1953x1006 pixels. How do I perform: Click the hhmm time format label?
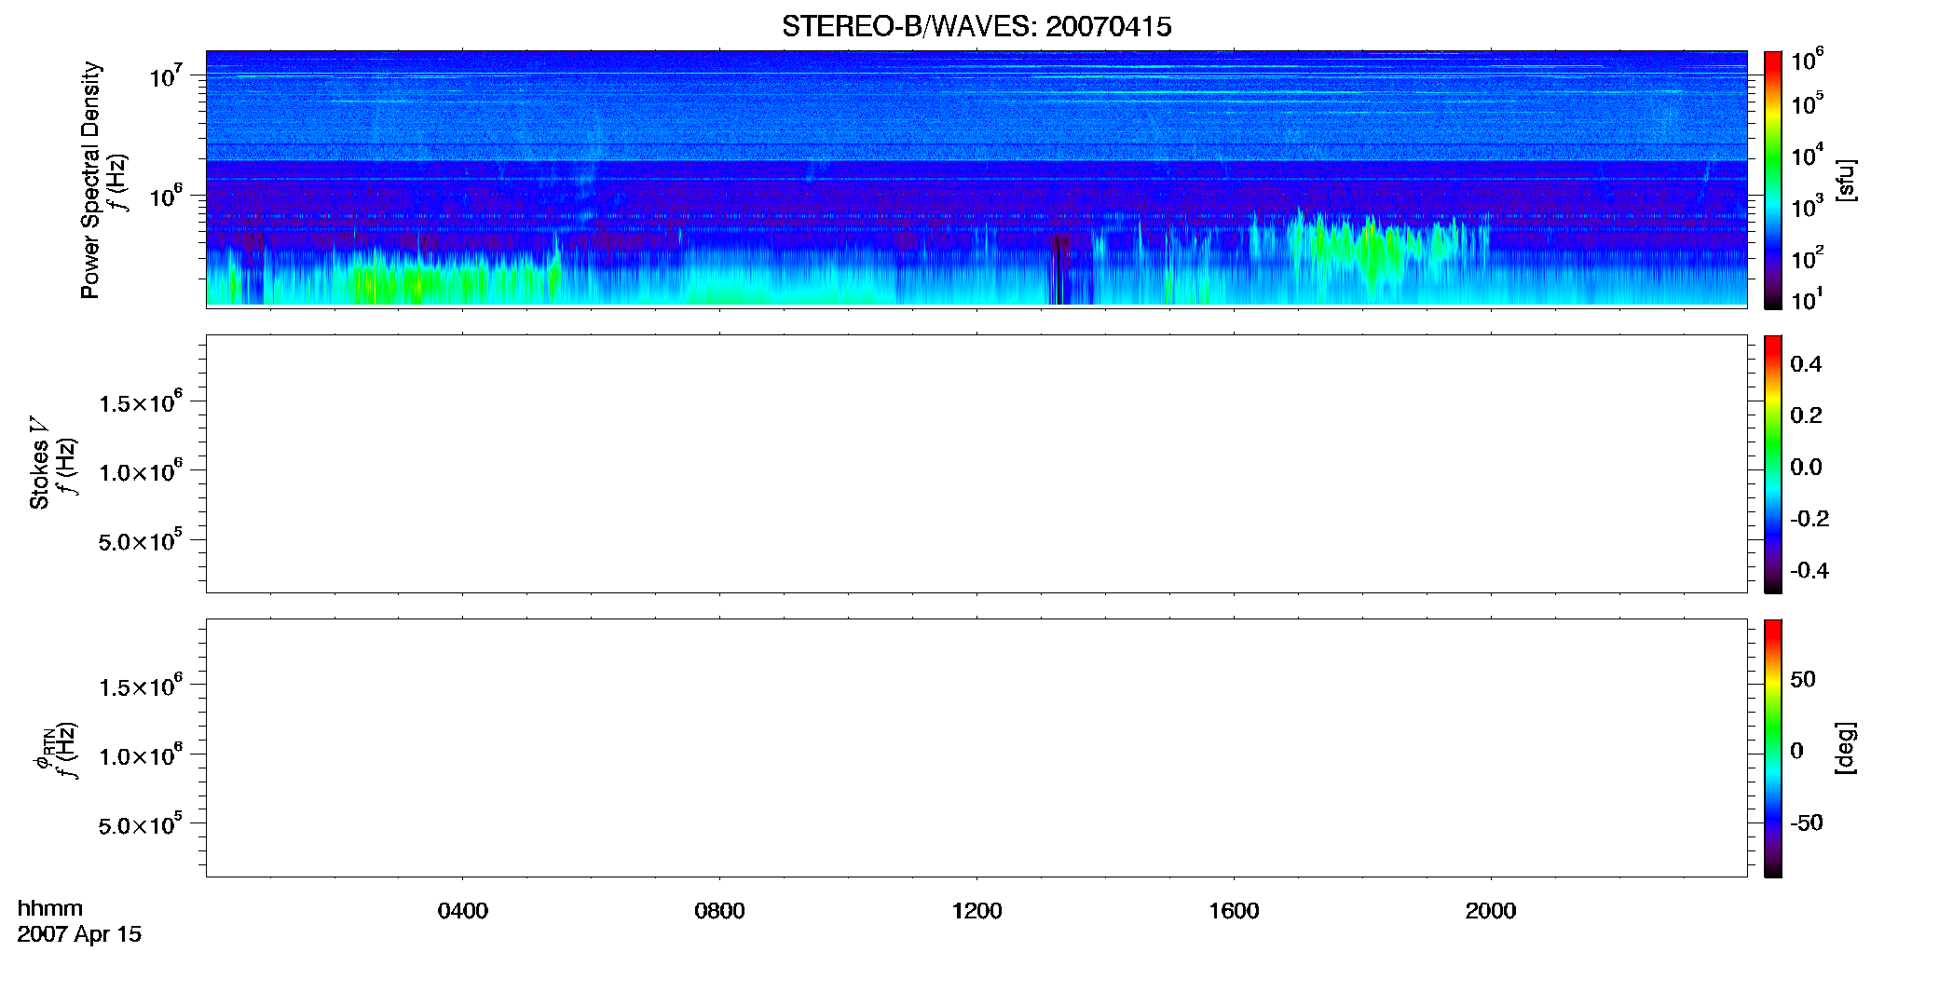pyautogui.click(x=50, y=909)
